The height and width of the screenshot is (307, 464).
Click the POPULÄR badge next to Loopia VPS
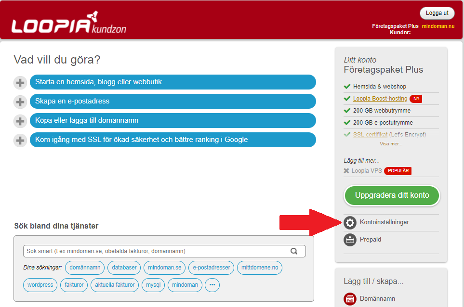pyautogui.click(x=398, y=171)
